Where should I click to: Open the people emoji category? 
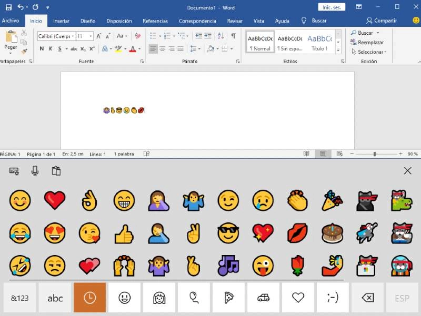pyautogui.click(x=159, y=297)
